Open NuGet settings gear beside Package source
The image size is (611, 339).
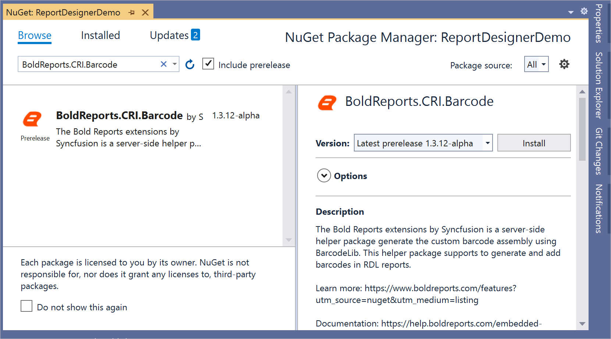564,64
